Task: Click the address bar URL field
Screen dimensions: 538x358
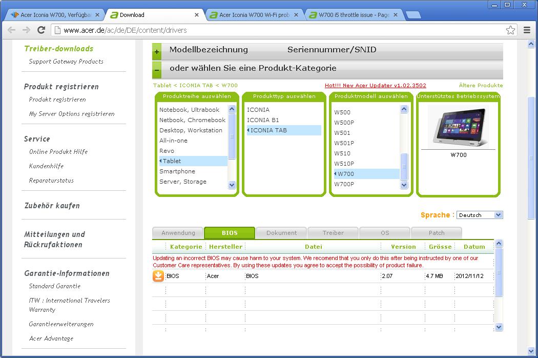Action: click(284, 30)
